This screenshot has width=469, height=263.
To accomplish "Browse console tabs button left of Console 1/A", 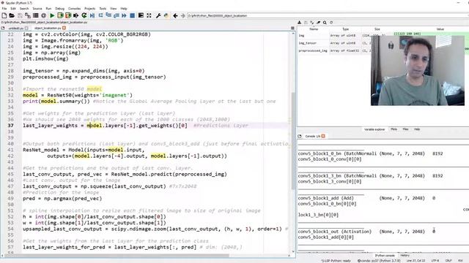I will pyautogui.click(x=300, y=137).
